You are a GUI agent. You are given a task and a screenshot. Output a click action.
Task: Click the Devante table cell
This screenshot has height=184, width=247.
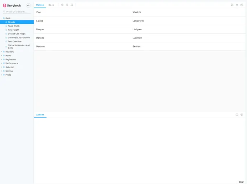pos(82,46)
